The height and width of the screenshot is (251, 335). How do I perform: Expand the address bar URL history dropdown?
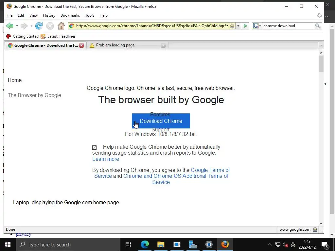click(238, 26)
